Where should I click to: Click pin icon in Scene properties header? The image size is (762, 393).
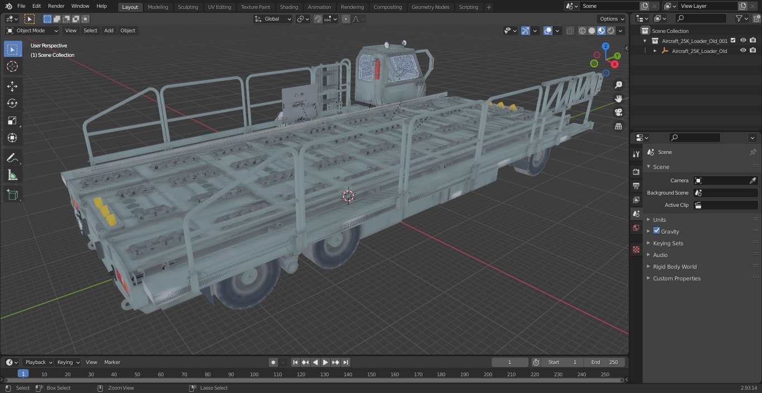tap(753, 152)
